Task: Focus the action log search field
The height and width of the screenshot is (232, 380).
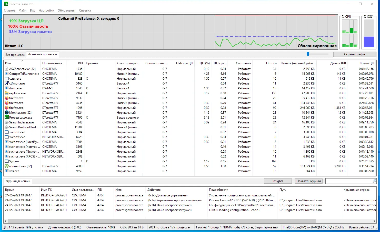Action: (x=349, y=181)
